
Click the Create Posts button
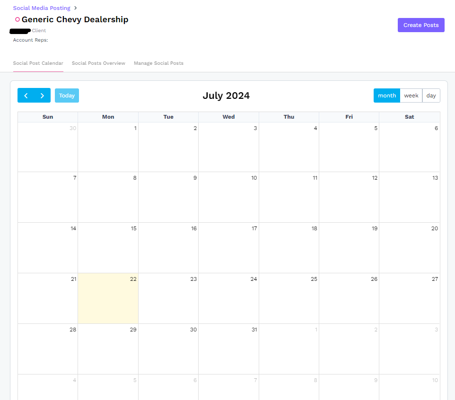point(421,25)
